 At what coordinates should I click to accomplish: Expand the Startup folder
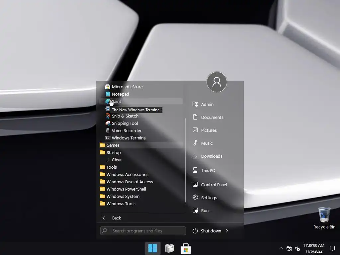141,152
